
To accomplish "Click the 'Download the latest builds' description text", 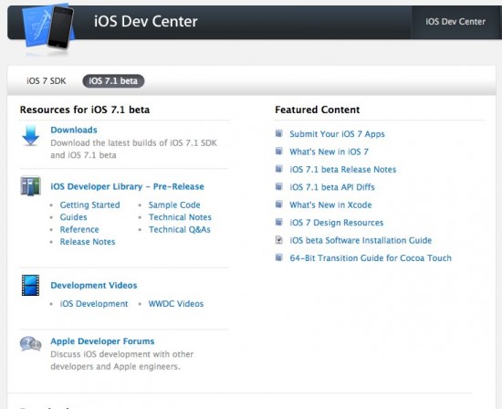I will pos(134,149).
